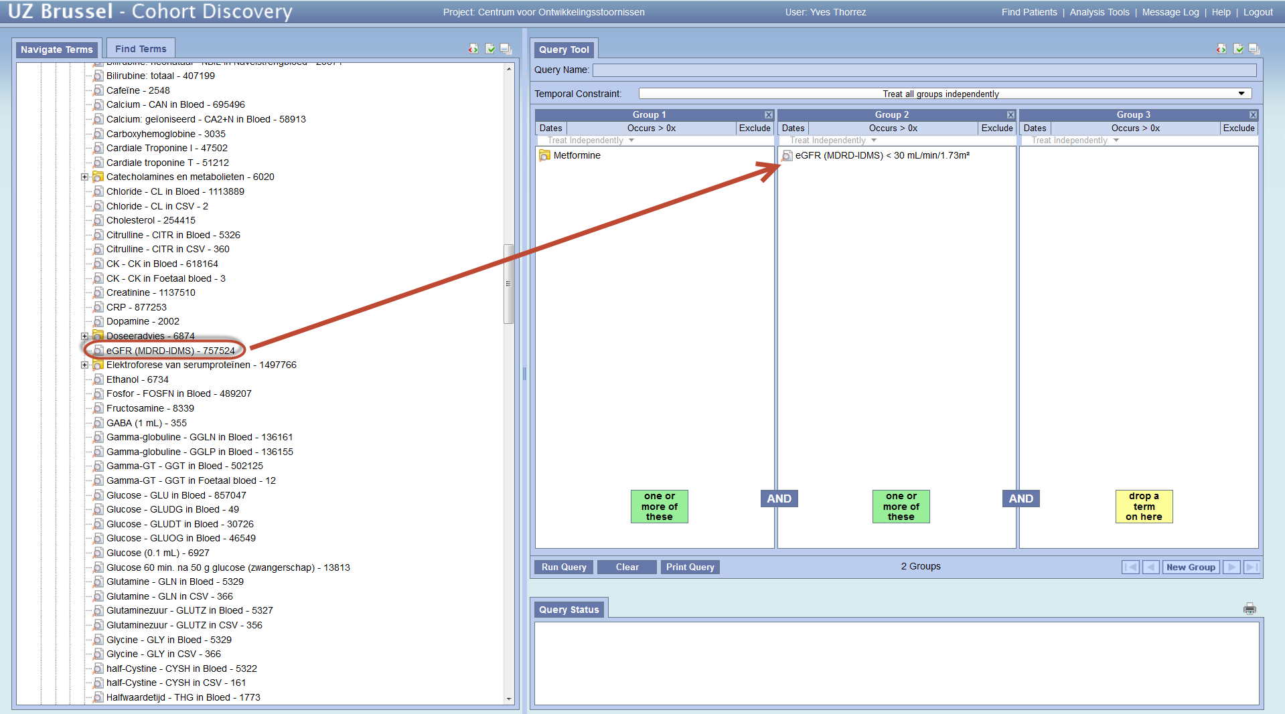Go to first group page arrow
The image size is (1285, 714).
[x=1130, y=567]
